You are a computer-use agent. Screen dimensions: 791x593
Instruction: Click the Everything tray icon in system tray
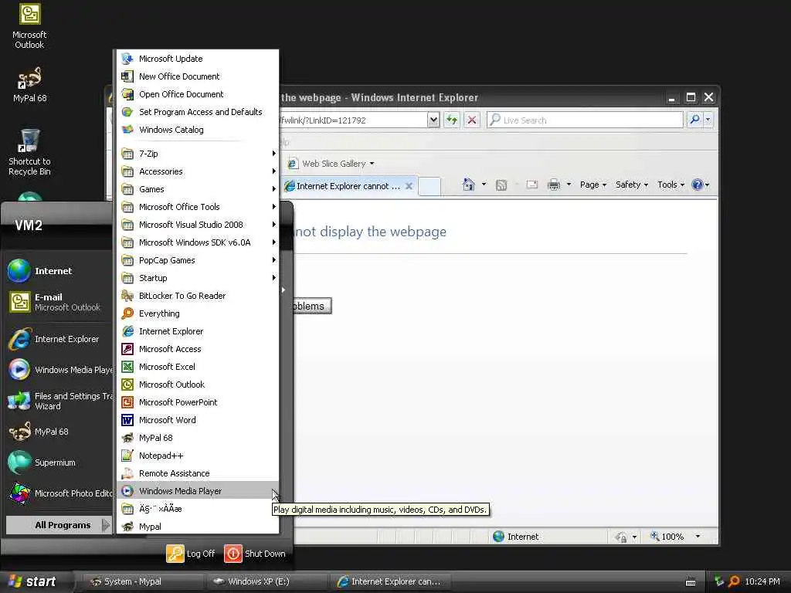tap(734, 581)
